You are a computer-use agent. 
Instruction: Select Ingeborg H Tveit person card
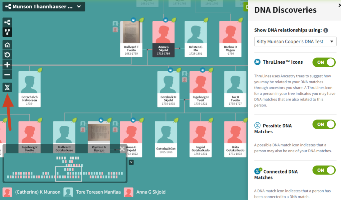[x=200, y=89]
